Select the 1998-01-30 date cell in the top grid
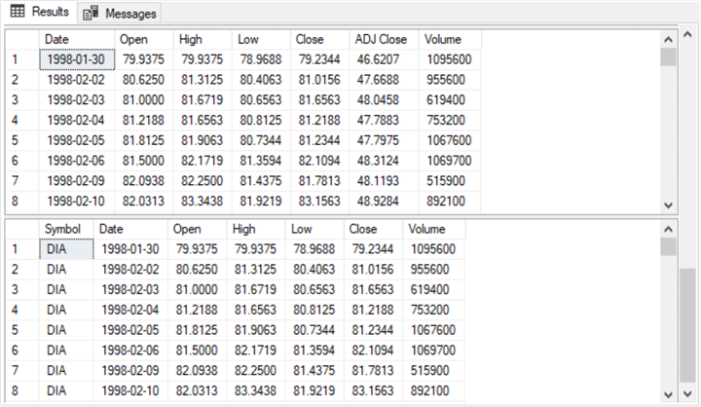This screenshot has height=407, width=701. click(76, 59)
